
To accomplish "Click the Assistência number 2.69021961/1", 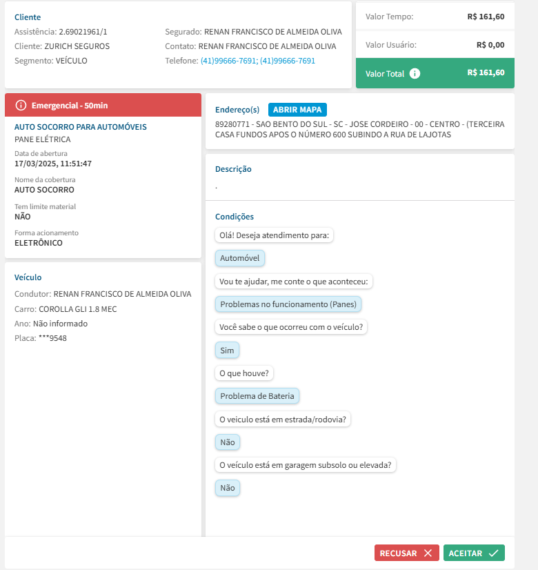I will coord(83,32).
